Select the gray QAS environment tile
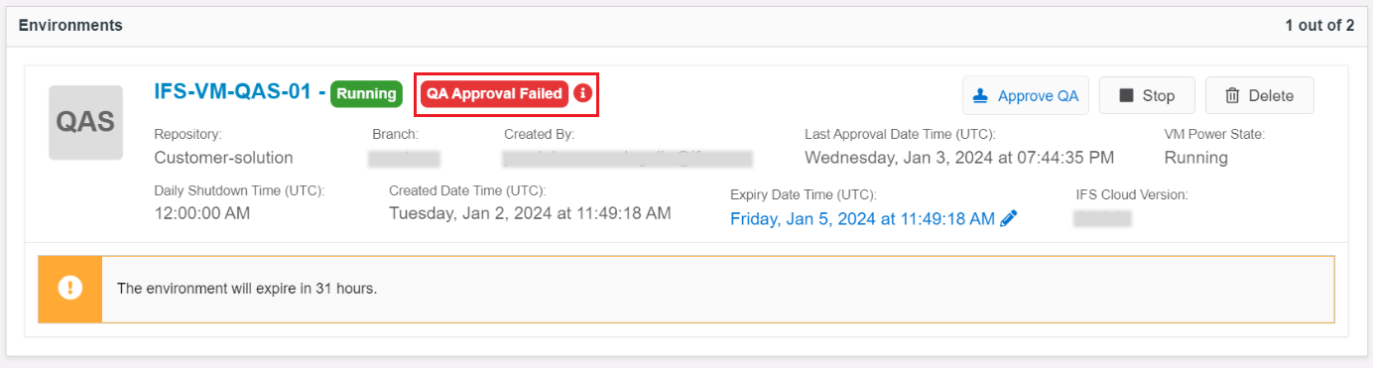The width and height of the screenshot is (1373, 368). coord(85,122)
